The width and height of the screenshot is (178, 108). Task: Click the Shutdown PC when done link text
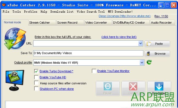pos(57,89)
